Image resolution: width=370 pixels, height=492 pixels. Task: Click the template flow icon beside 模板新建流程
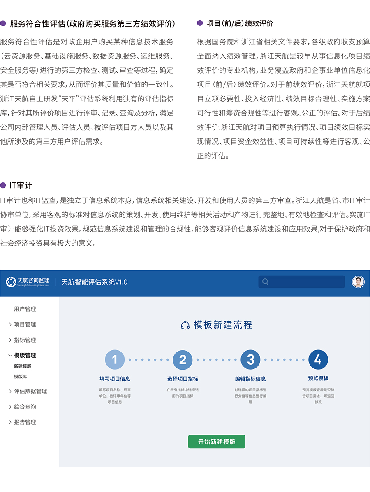[x=185, y=325]
